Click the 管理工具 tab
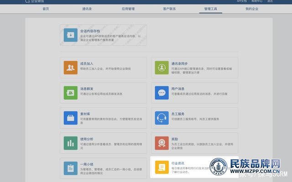The height and width of the screenshot is (182, 292). tap(211, 9)
